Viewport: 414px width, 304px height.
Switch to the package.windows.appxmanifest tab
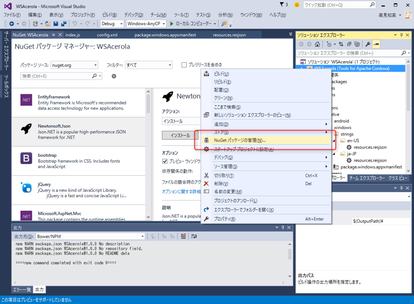[x=165, y=35]
